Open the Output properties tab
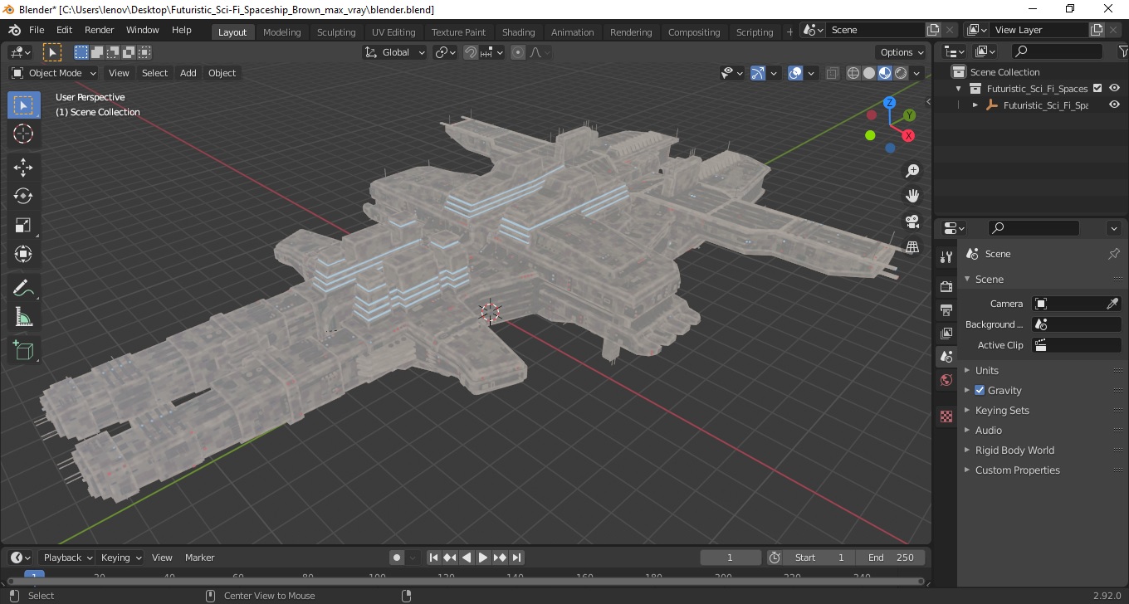Image resolution: width=1129 pixels, height=604 pixels. click(946, 309)
